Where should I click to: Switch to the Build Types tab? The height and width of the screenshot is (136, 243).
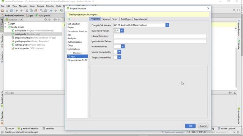click(126, 19)
